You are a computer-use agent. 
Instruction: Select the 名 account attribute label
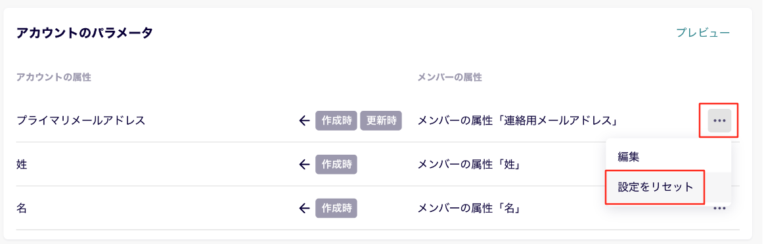[22, 209]
